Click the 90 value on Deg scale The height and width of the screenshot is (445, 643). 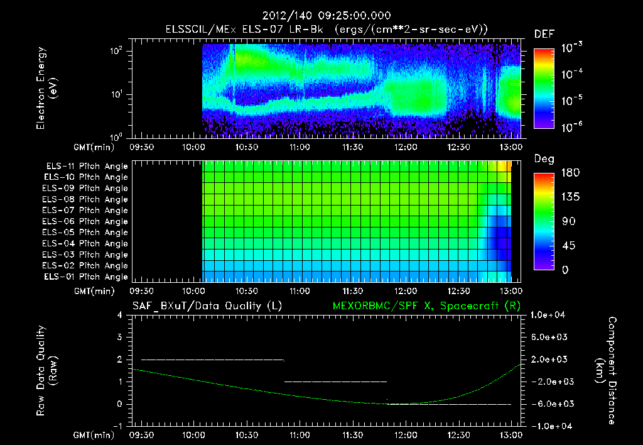(x=568, y=221)
